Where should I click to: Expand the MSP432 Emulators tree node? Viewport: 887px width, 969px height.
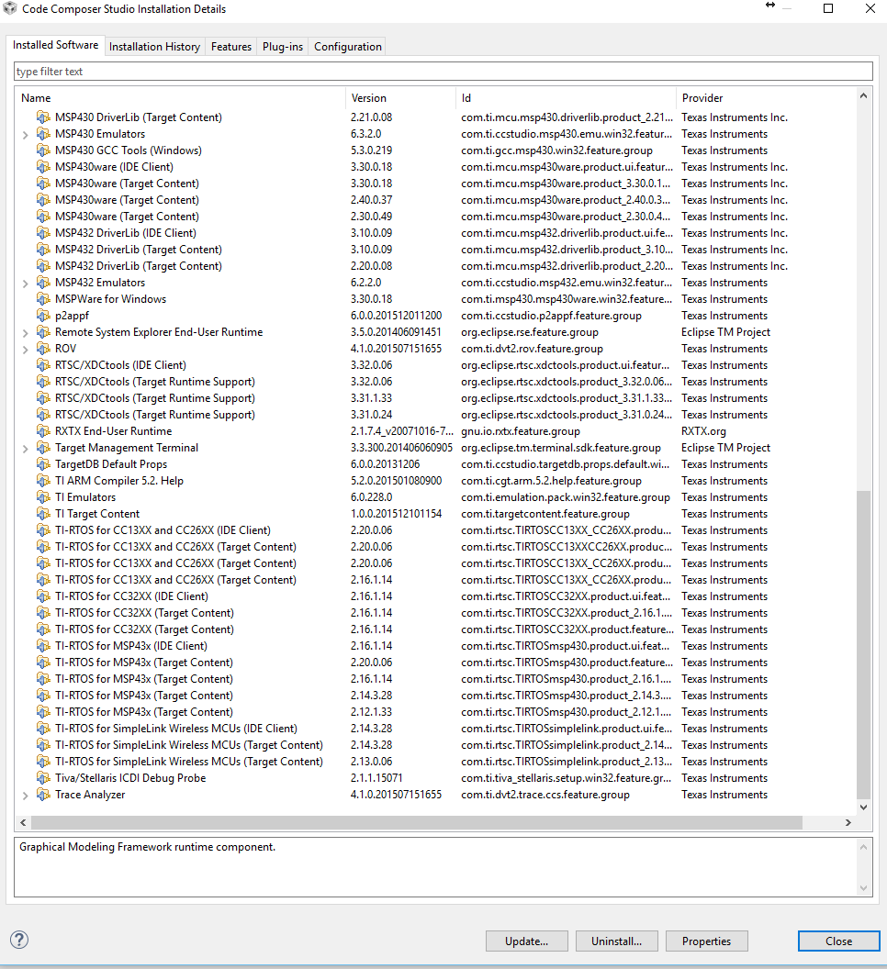[26, 284]
